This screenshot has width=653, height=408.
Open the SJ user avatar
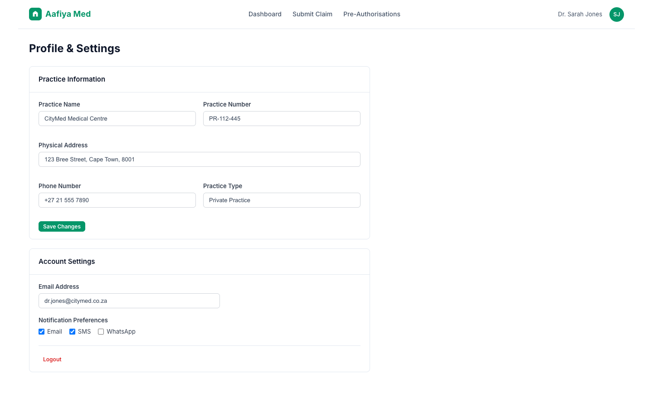[x=617, y=15]
